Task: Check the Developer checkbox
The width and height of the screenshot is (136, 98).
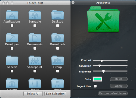Action: pos(12,48)
